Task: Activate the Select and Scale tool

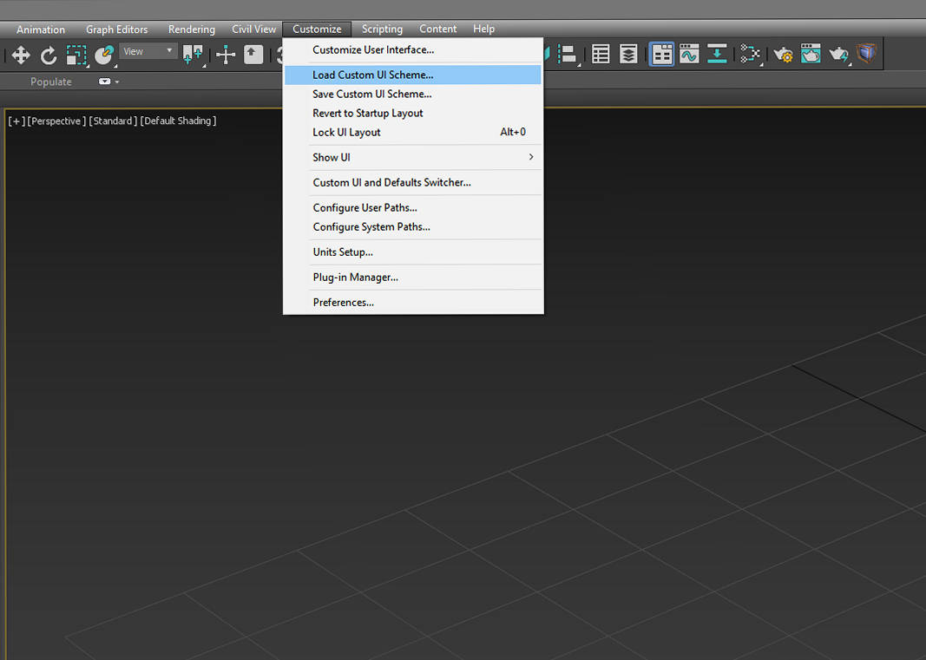Action: pos(76,55)
